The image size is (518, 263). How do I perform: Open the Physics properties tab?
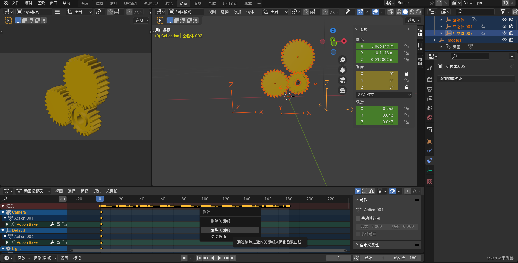click(x=430, y=151)
